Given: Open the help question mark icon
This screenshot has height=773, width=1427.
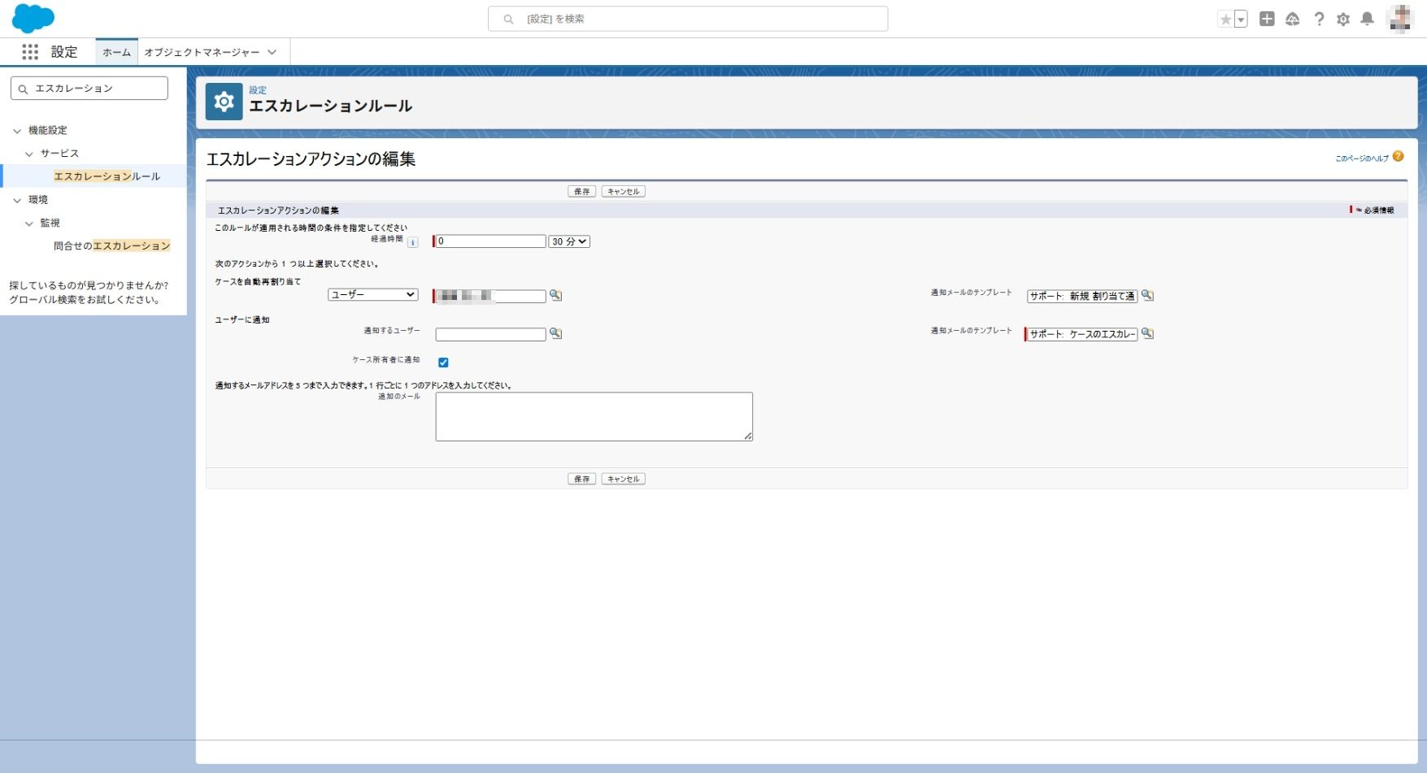Looking at the screenshot, I should pyautogui.click(x=1319, y=19).
